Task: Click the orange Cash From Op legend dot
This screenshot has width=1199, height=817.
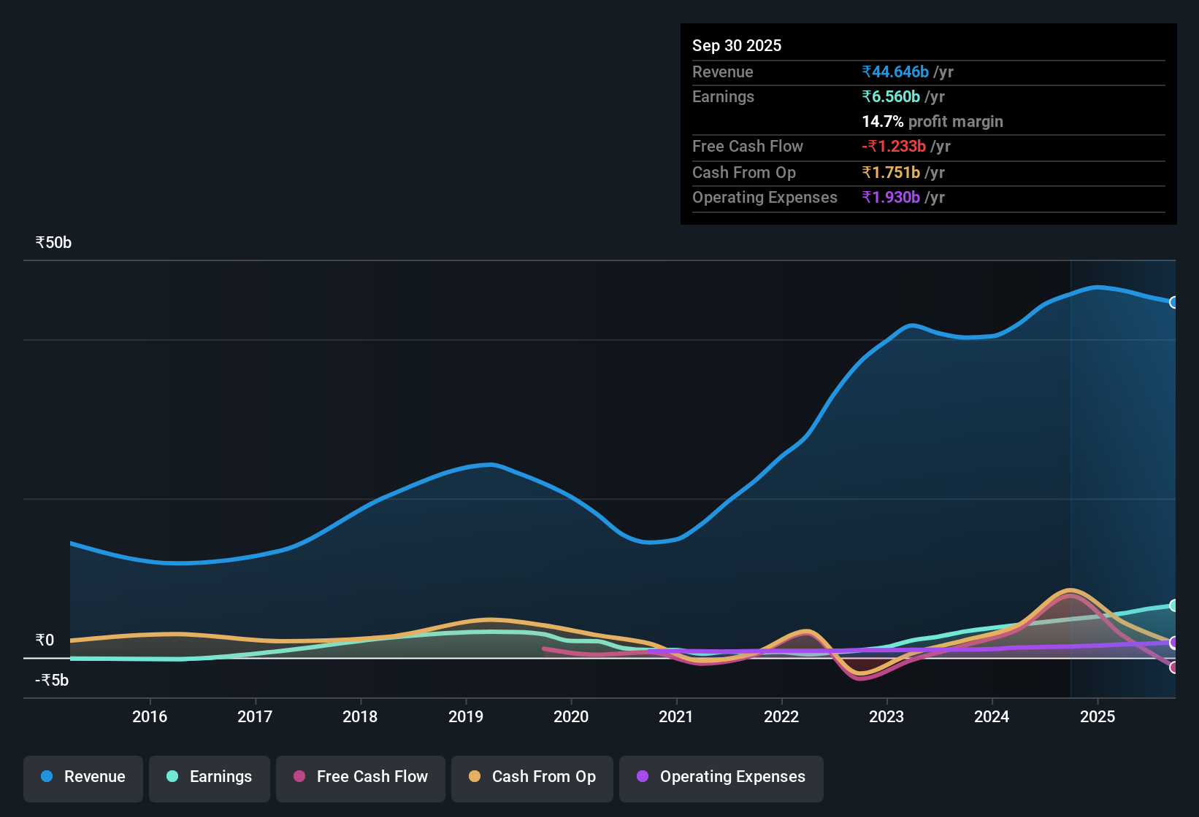Action: tap(475, 777)
